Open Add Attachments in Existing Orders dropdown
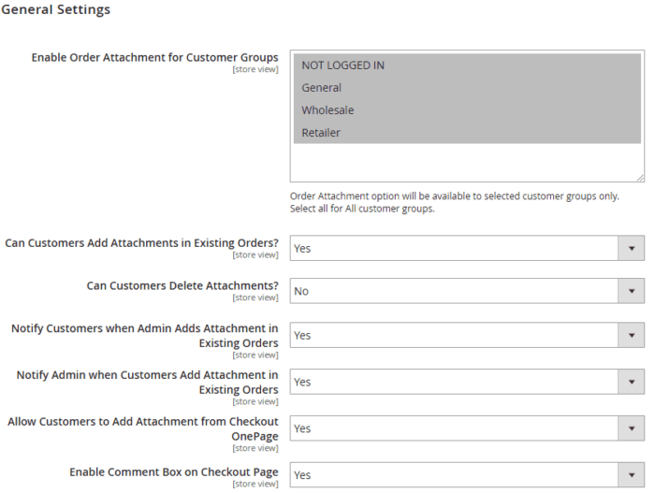The height and width of the screenshot is (493, 655). pyautogui.click(x=467, y=248)
